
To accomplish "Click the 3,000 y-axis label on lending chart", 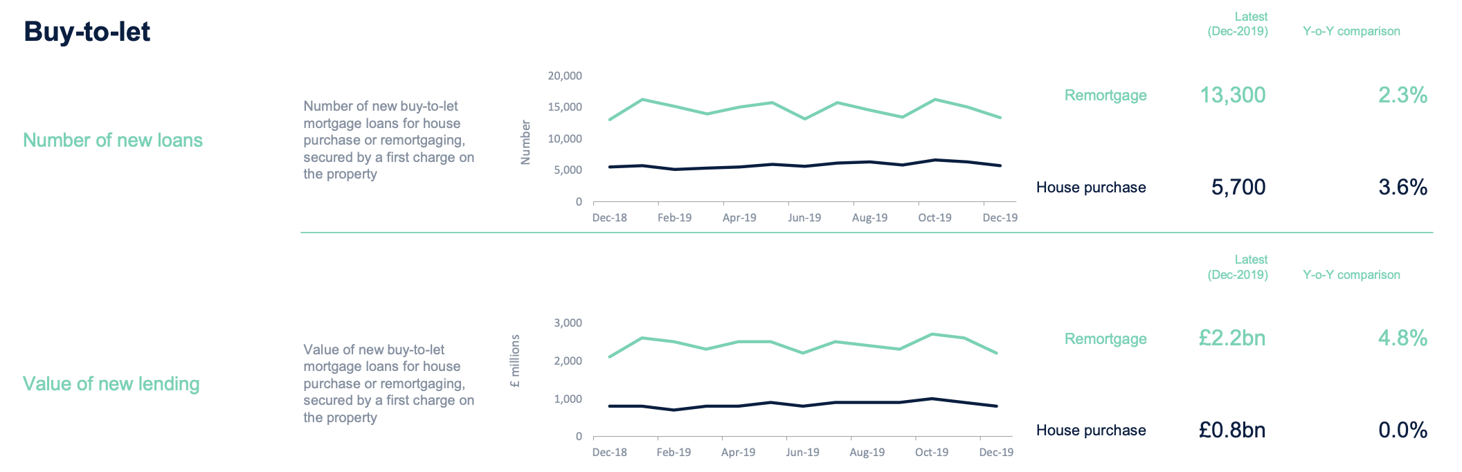I will click(x=568, y=323).
